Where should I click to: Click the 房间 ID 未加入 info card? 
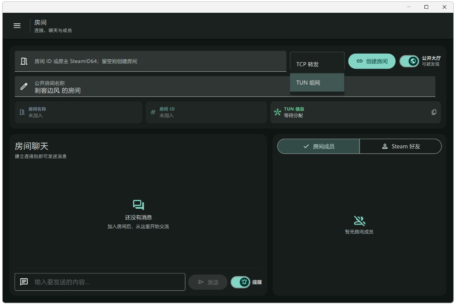pos(206,112)
